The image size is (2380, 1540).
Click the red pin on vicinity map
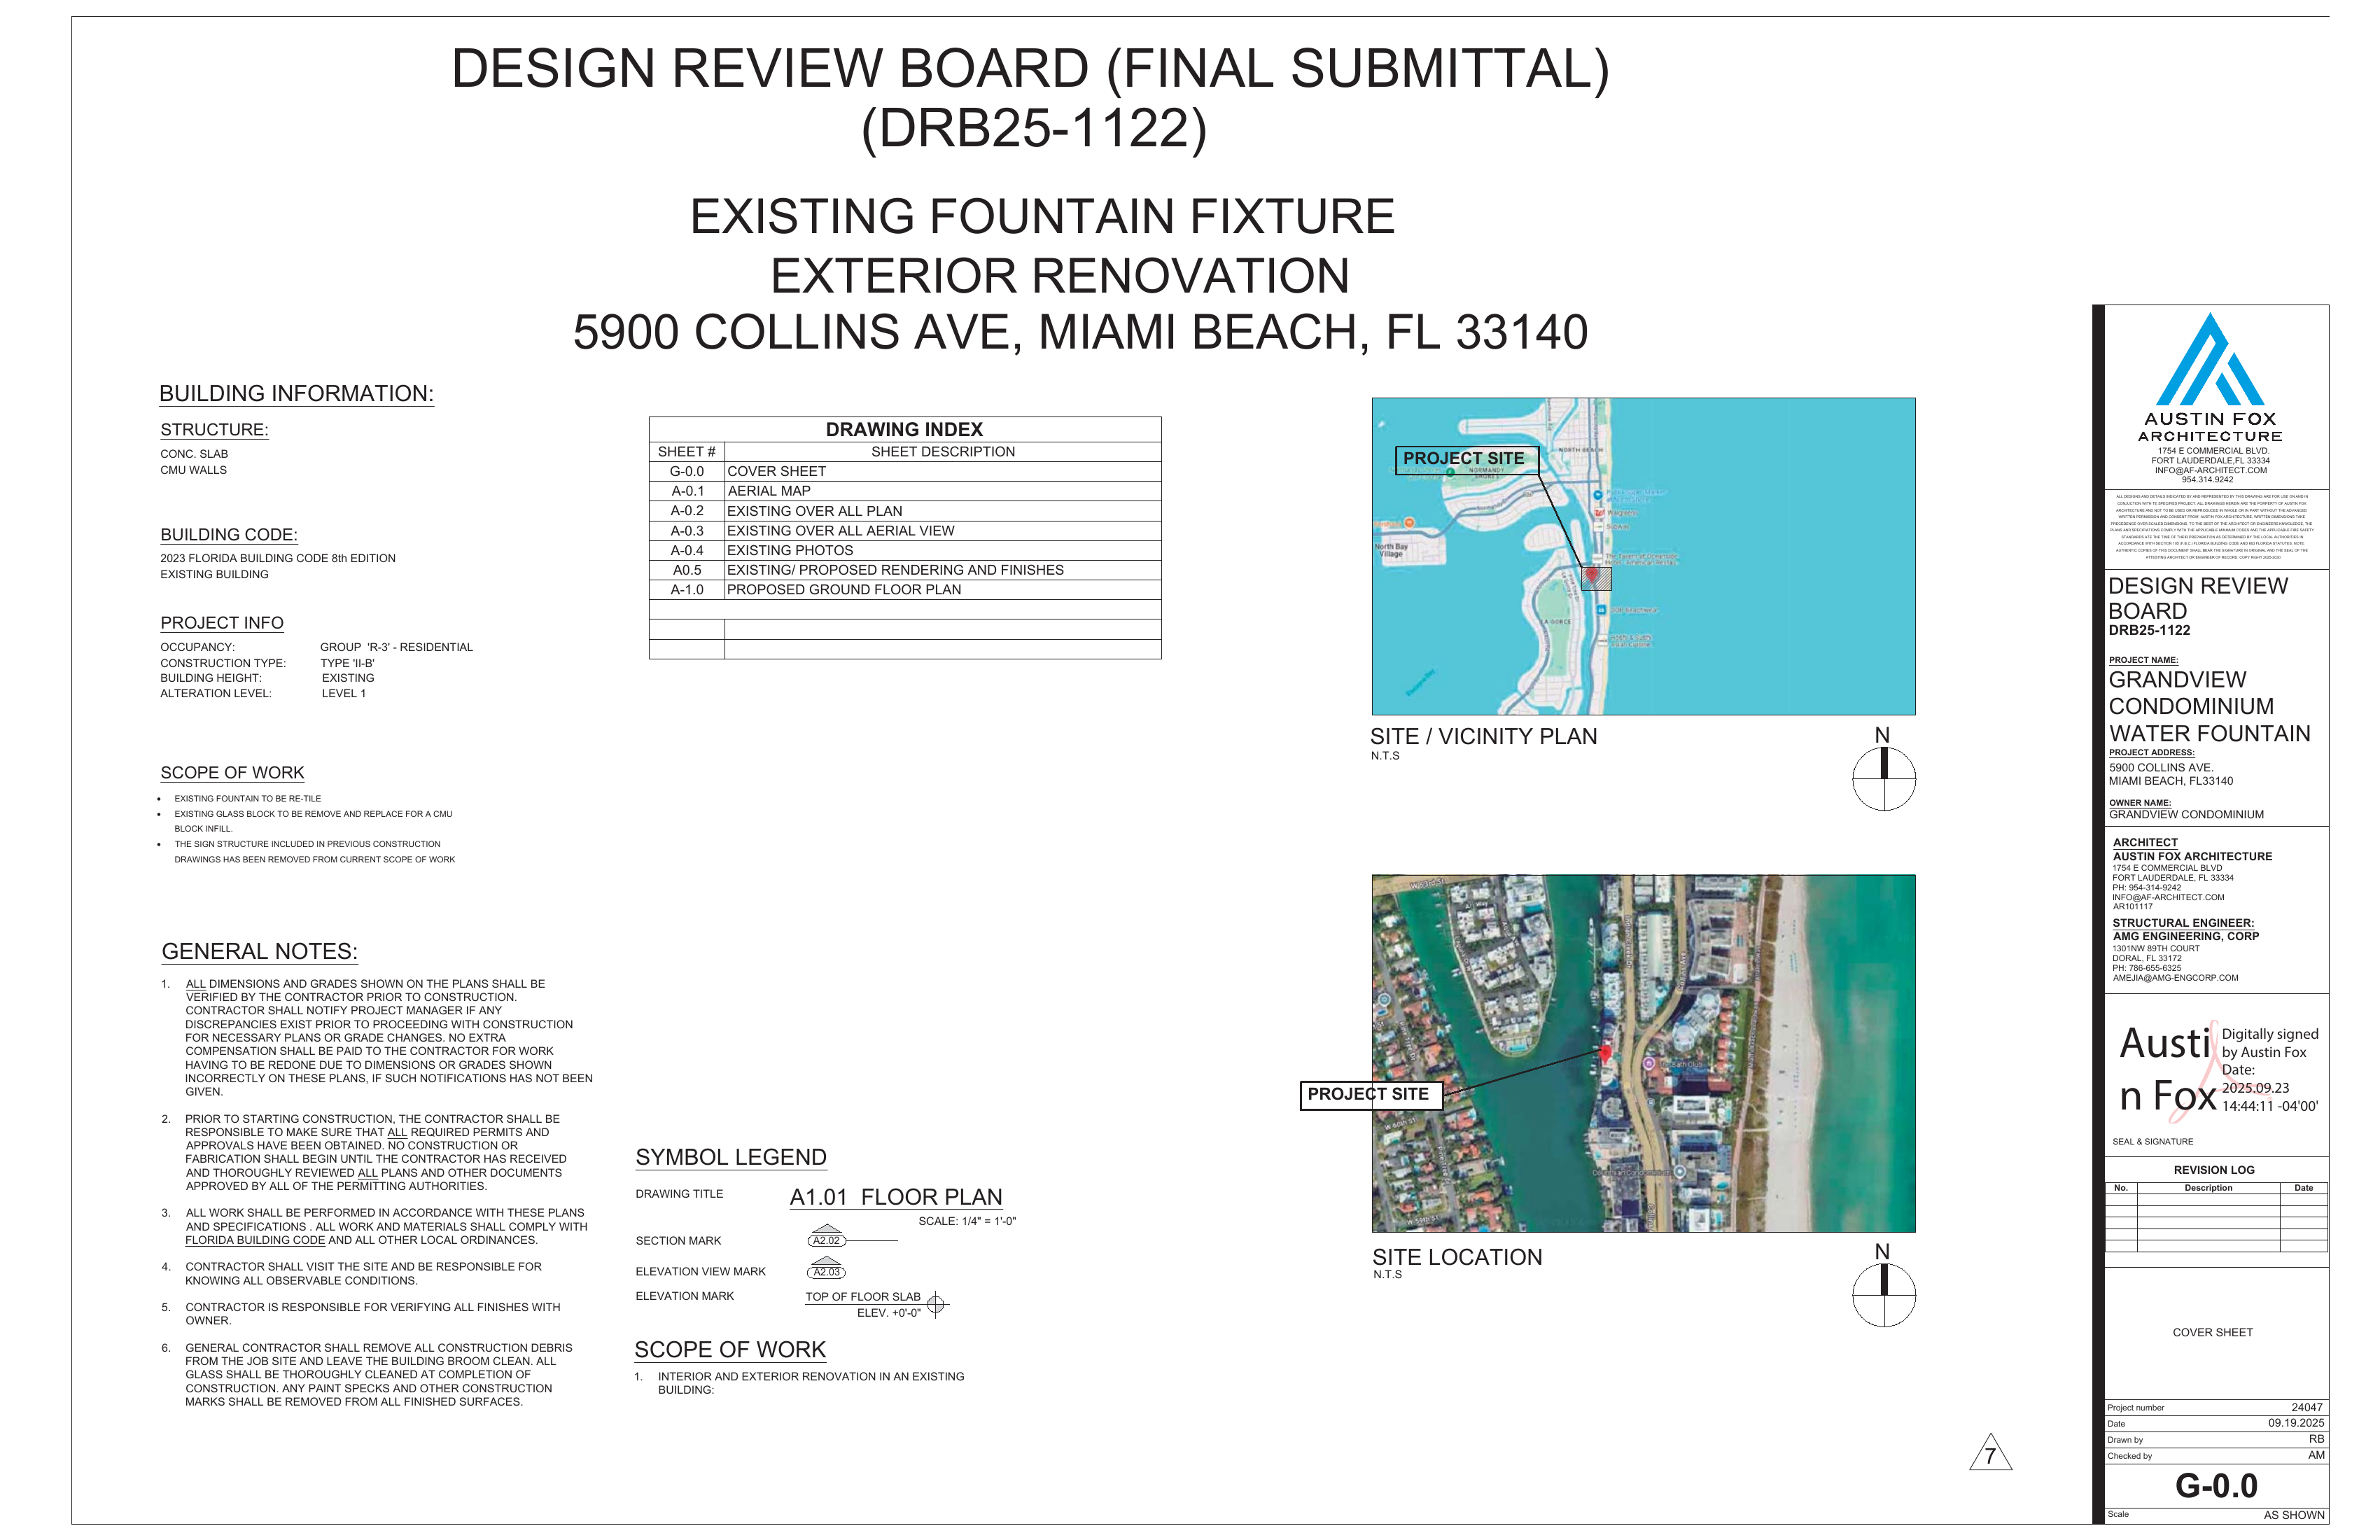click(x=1591, y=574)
